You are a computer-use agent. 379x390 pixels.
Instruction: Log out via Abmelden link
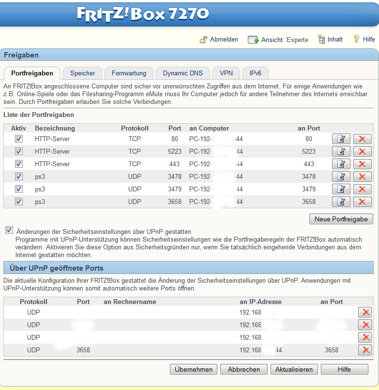tap(224, 40)
